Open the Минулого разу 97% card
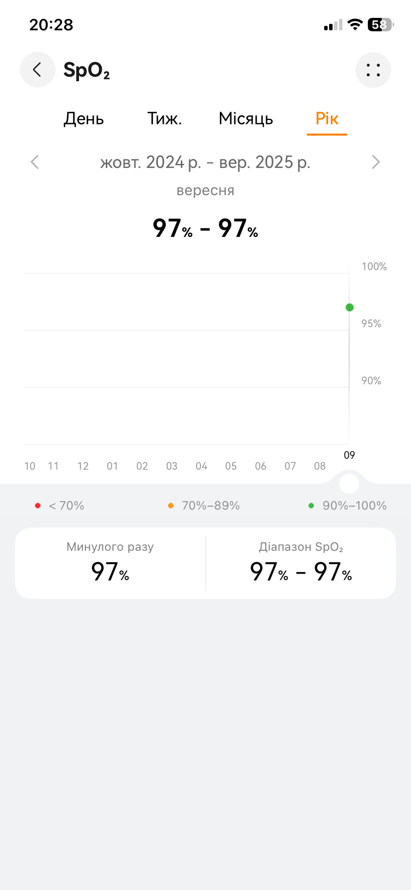 pyautogui.click(x=110, y=563)
